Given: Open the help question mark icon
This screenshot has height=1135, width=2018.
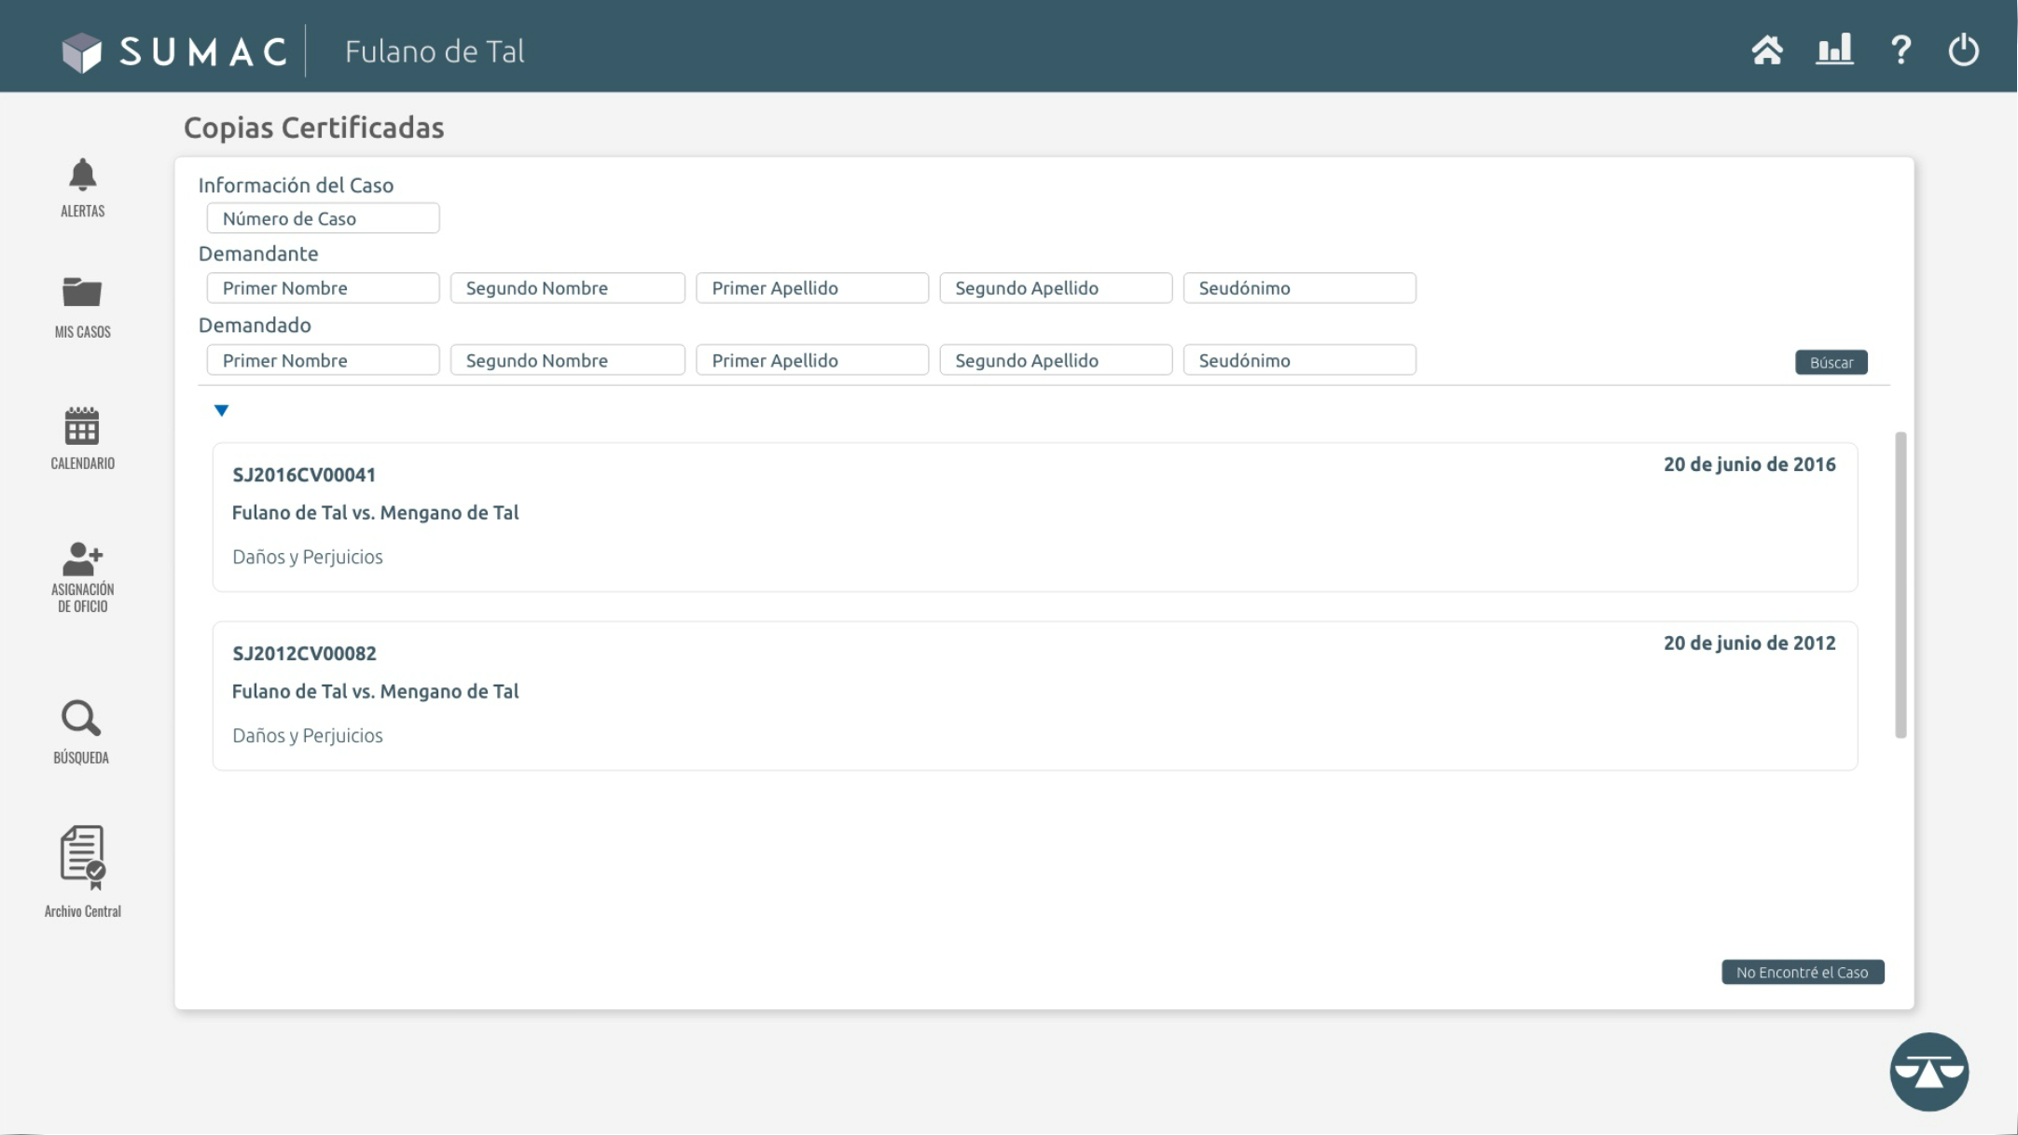Looking at the screenshot, I should (1901, 49).
